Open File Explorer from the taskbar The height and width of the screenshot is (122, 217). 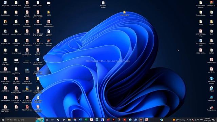69,120
